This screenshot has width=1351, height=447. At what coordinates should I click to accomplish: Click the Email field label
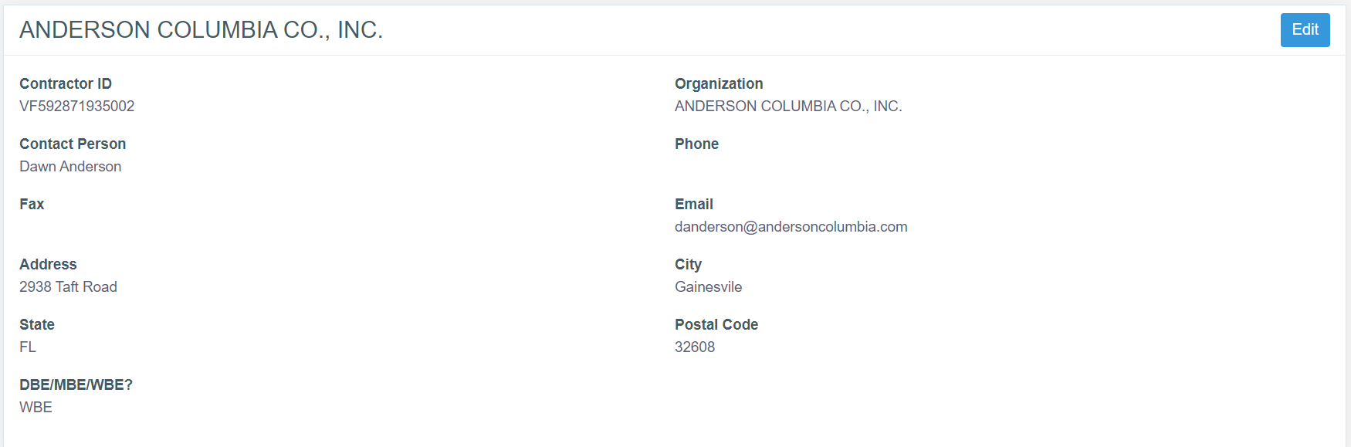(x=693, y=205)
